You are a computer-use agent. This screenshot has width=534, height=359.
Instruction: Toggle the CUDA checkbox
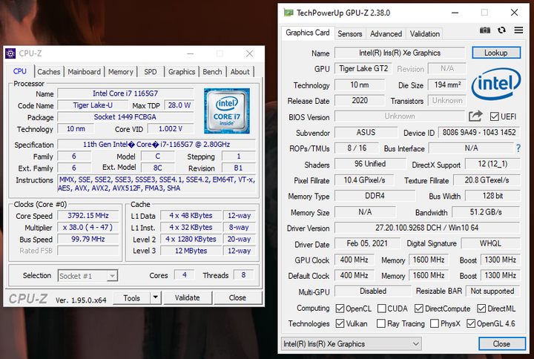pyautogui.click(x=381, y=309)
